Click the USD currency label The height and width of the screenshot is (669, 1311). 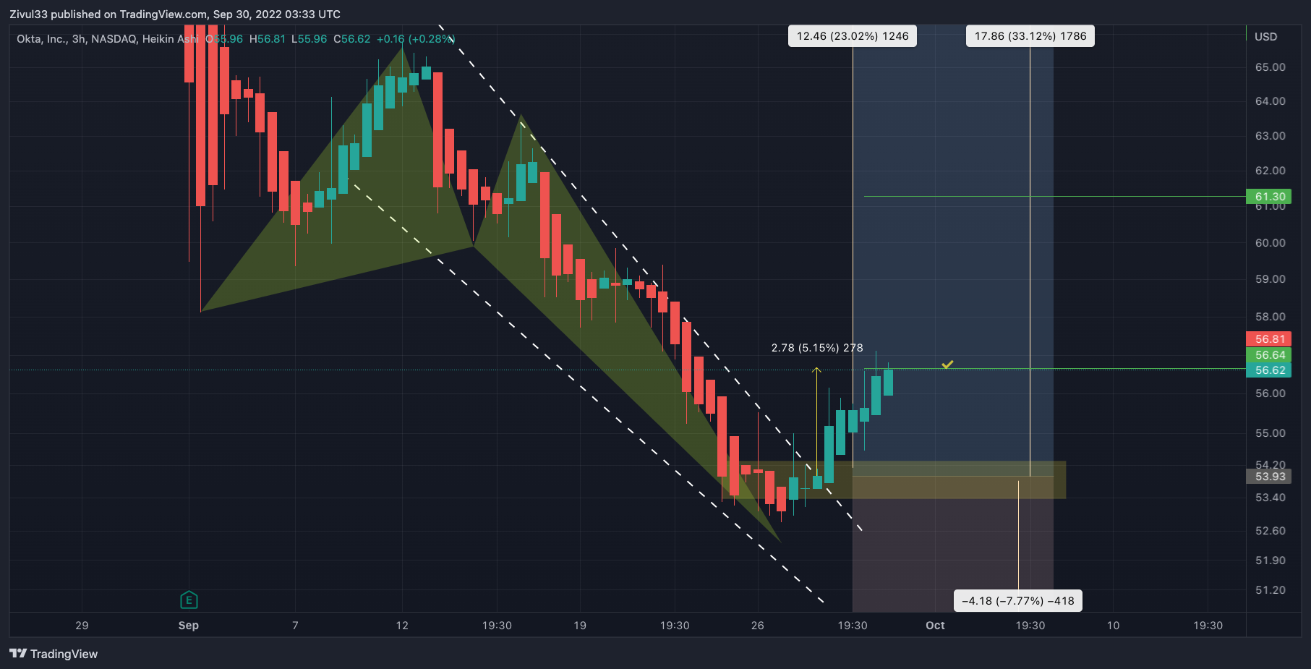1265,37
